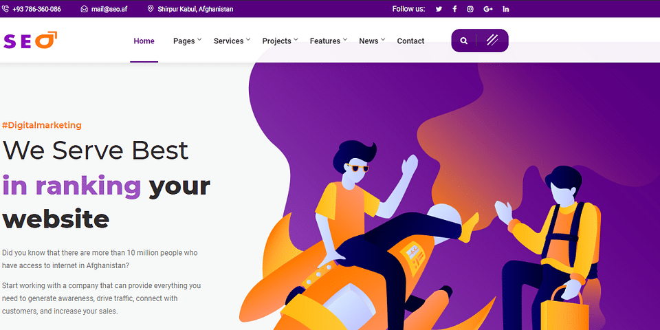This screenshot has width=660, height=330.
Task: Expand the Services dropdown menu
Action: tap(232, 41)
